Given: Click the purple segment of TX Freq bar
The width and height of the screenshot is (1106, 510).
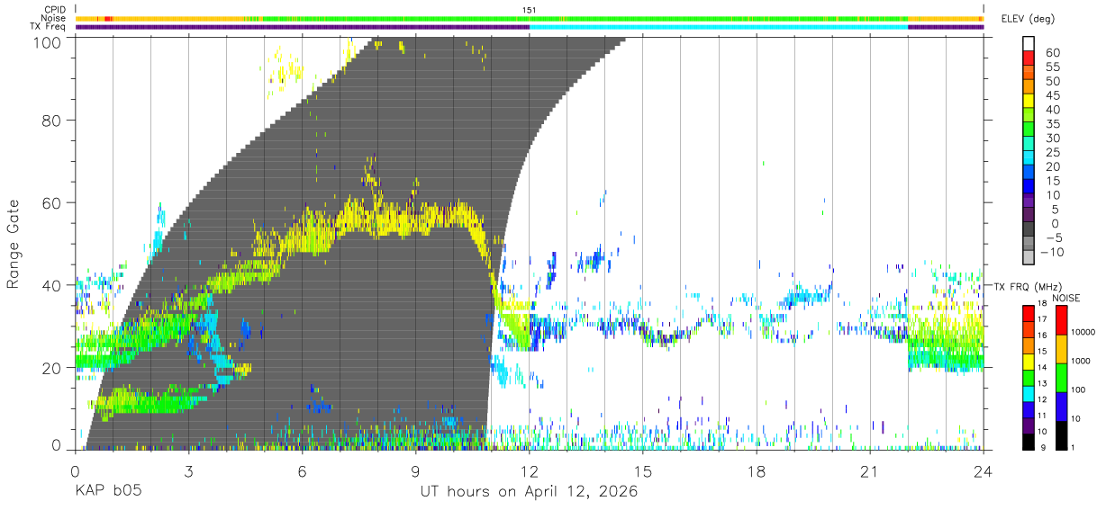Looking at the screenshot, I should click(302, 27).
